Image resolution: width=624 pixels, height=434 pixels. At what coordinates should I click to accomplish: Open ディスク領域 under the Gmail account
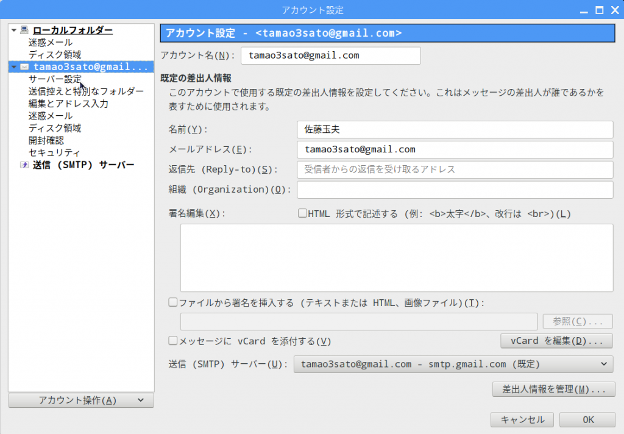55,128
